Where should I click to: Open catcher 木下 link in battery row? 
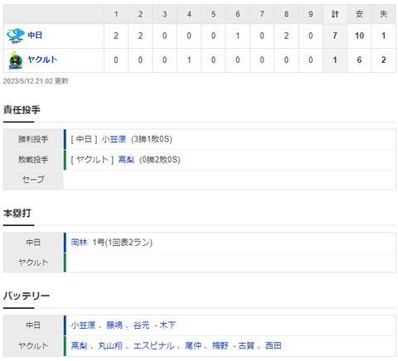167,325
